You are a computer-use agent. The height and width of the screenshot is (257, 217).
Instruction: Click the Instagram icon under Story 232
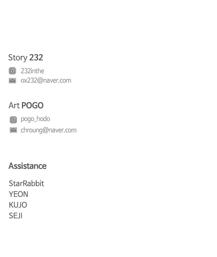coord(13,71)
